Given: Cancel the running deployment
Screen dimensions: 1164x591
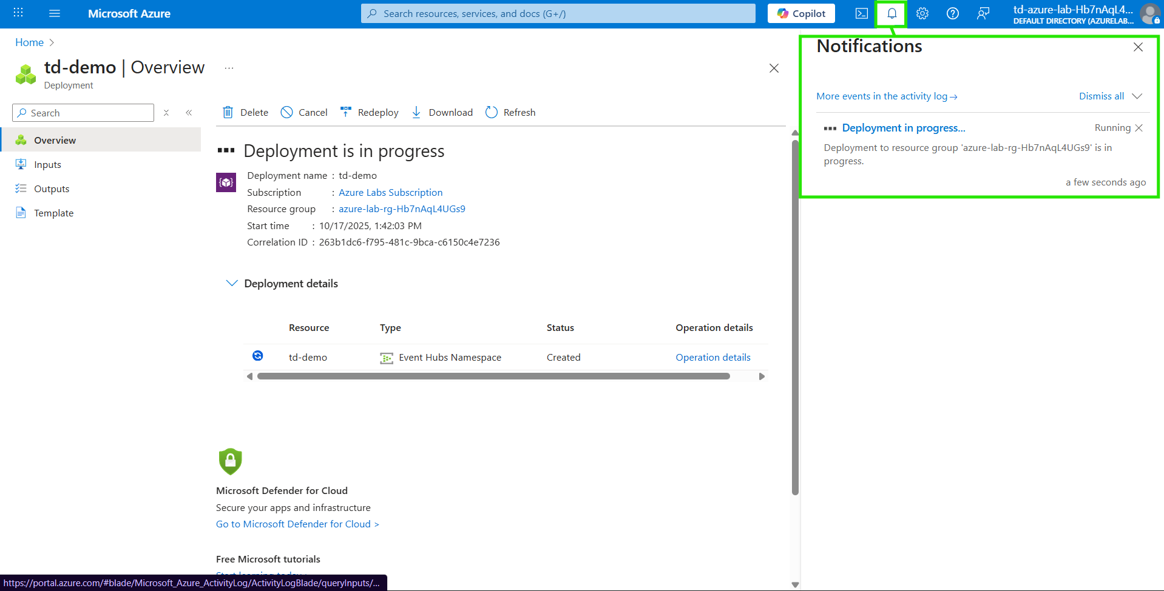Looking at the screenshot, I should click(x=304, y=112).
